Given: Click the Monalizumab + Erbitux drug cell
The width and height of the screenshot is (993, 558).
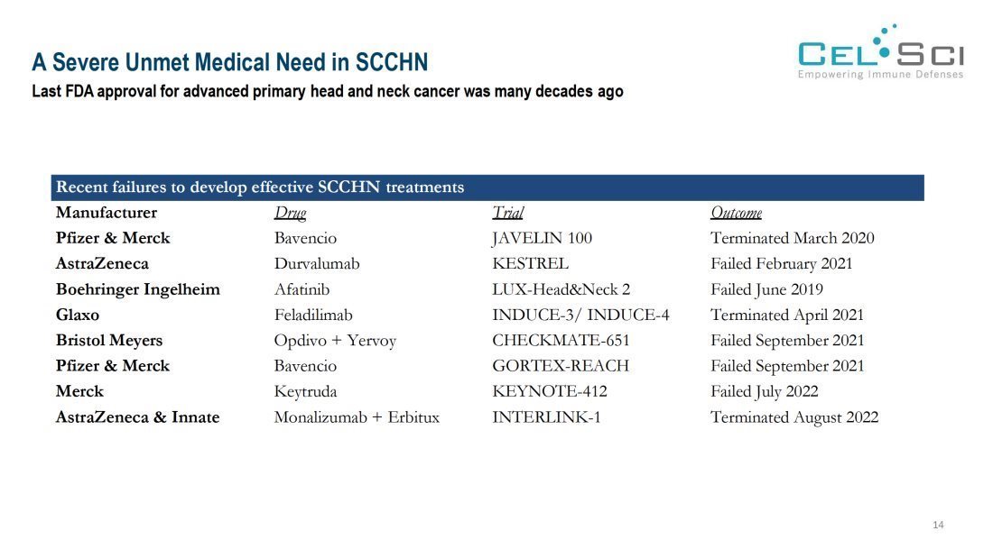Looking at the screenshot, I should click(357, 417).
